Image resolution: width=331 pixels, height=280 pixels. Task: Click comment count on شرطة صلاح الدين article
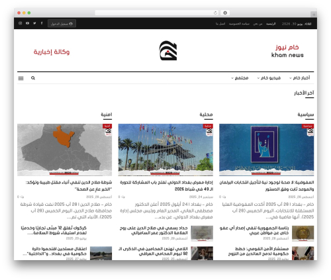[x=21, y=197]
